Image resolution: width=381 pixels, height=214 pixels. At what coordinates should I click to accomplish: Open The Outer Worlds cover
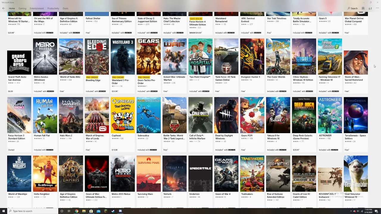pos(278,56)
